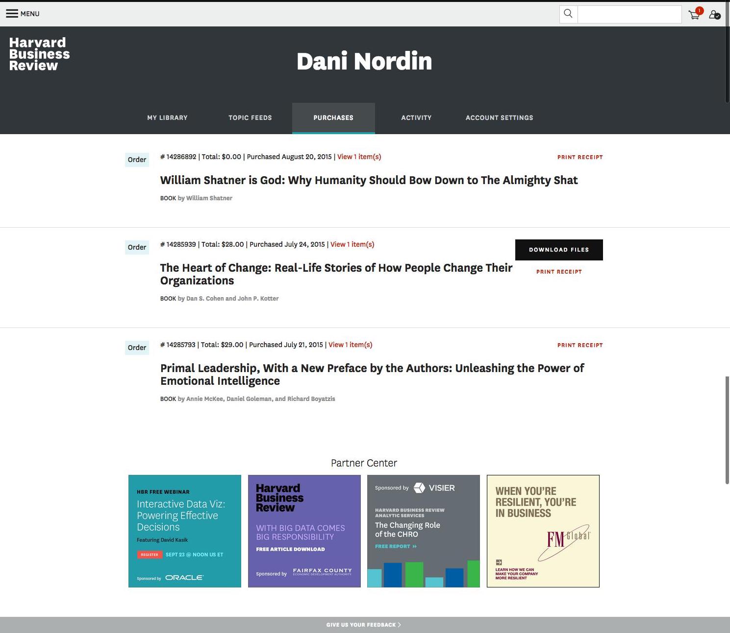View items for order 14285939
Viewport: 730px width, 633px height.
point(352,244)
